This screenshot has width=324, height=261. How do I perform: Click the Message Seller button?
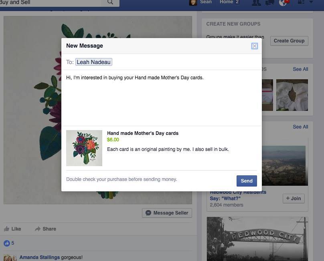pos(167,213)
